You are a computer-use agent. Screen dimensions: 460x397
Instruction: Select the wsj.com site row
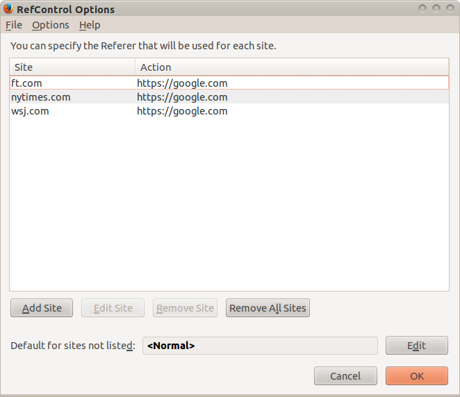coord(229,111)
